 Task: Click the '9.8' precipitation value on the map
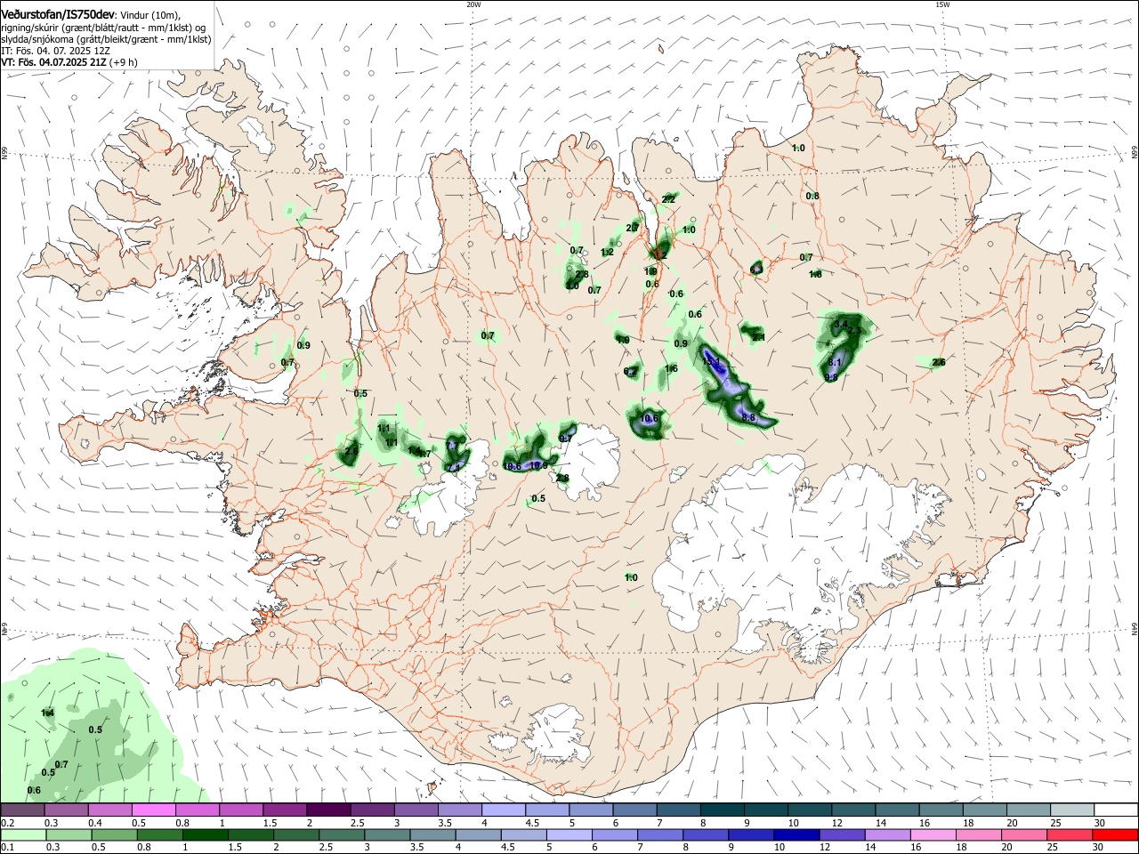pos(831,377)
